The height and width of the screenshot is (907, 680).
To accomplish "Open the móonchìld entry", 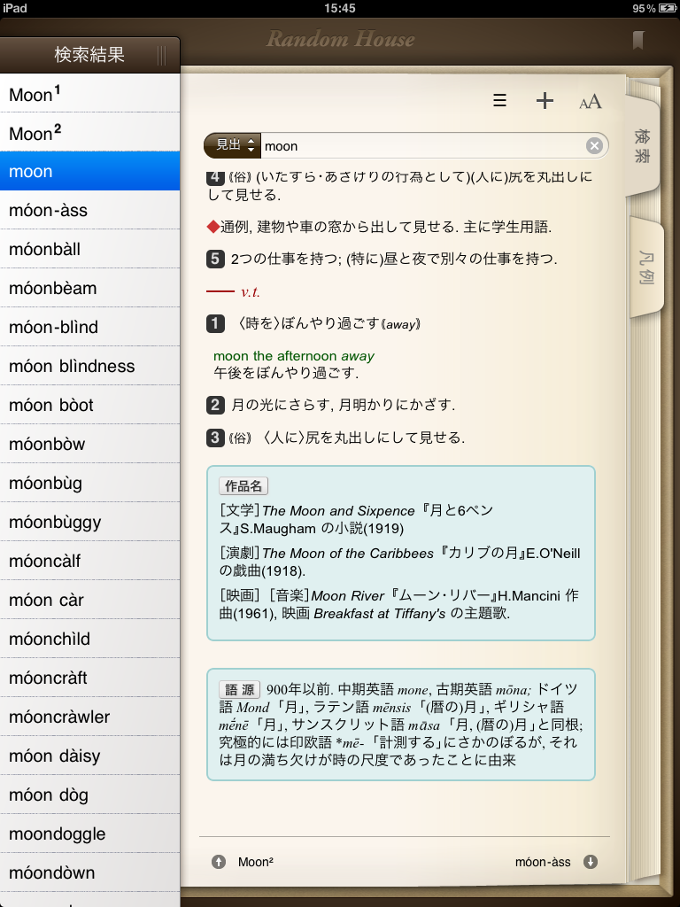I will pos(89,640).
